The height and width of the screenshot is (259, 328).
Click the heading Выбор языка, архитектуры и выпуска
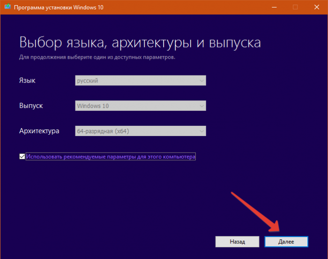pos(140,43)
